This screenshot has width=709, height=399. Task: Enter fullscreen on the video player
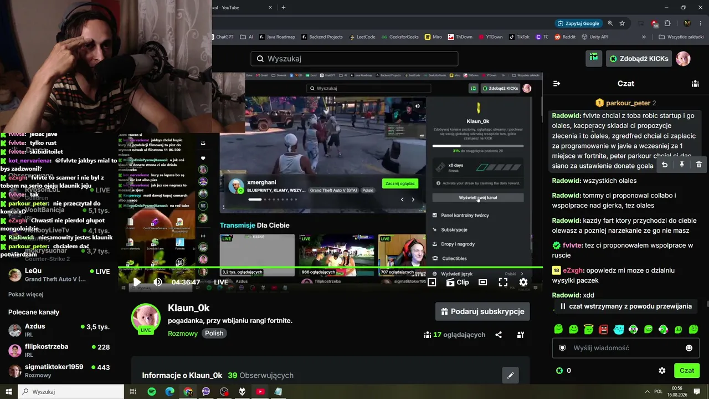503,282
